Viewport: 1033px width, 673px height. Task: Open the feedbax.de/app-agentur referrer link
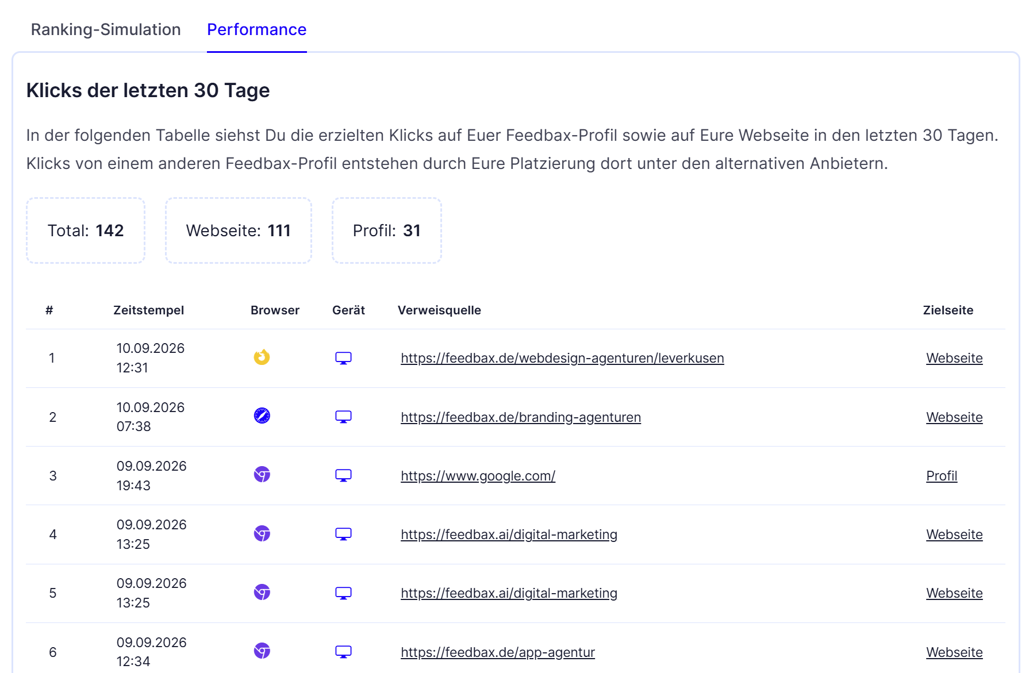click(x=498, y=652)
